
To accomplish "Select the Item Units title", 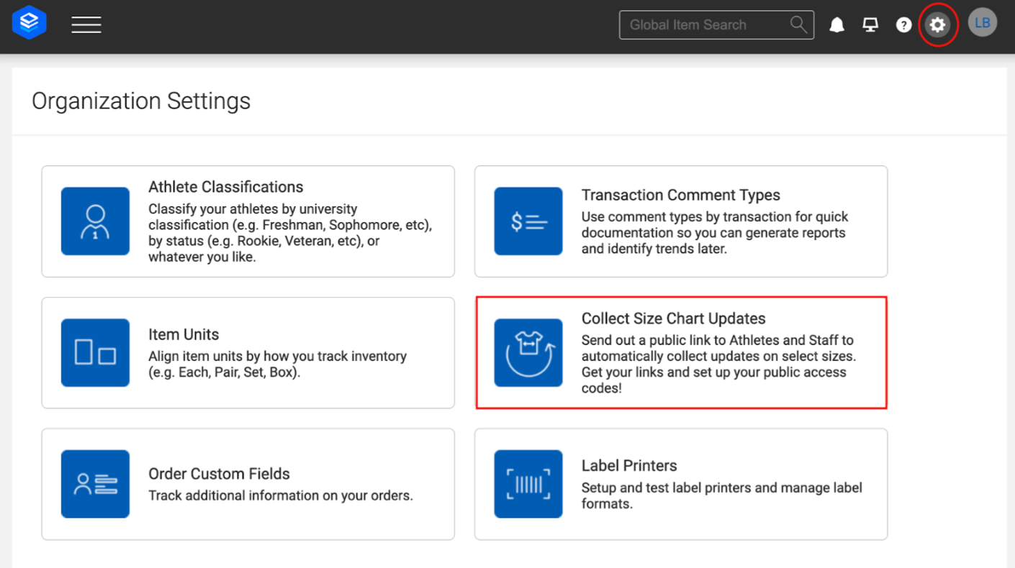I will coord(184,334).
